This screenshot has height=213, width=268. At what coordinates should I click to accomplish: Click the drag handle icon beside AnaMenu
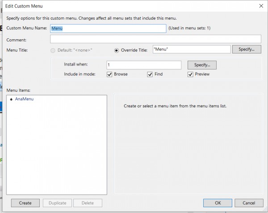coord(11,99)
